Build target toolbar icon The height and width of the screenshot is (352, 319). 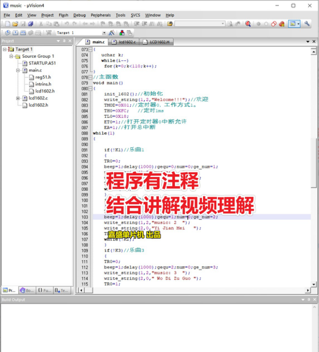coord(15,33)
